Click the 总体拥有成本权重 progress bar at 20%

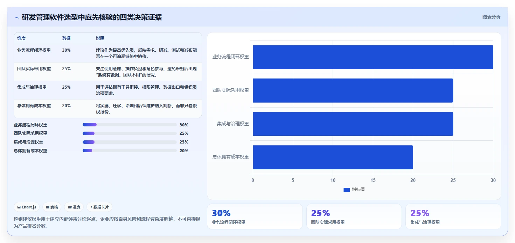[130, 150]
